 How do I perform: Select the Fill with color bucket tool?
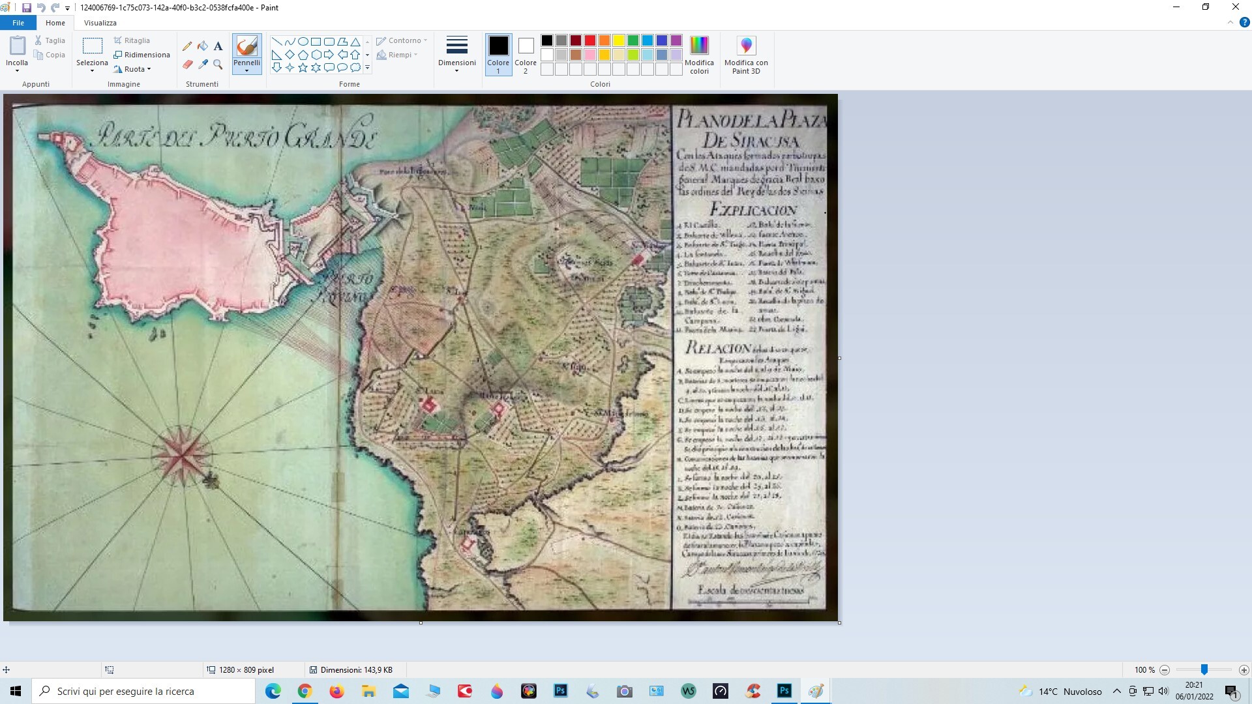(203, 46)
